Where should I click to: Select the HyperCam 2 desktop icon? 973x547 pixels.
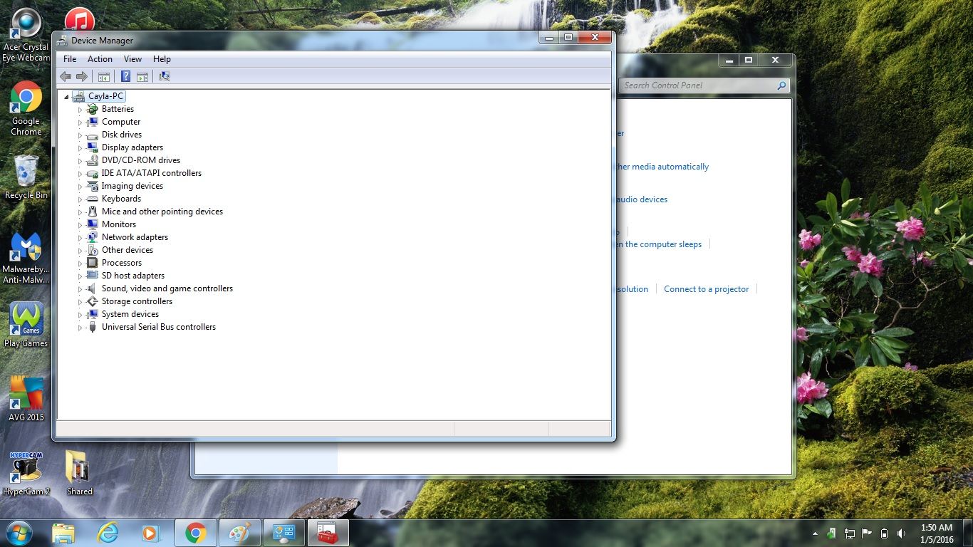[26, 473]
